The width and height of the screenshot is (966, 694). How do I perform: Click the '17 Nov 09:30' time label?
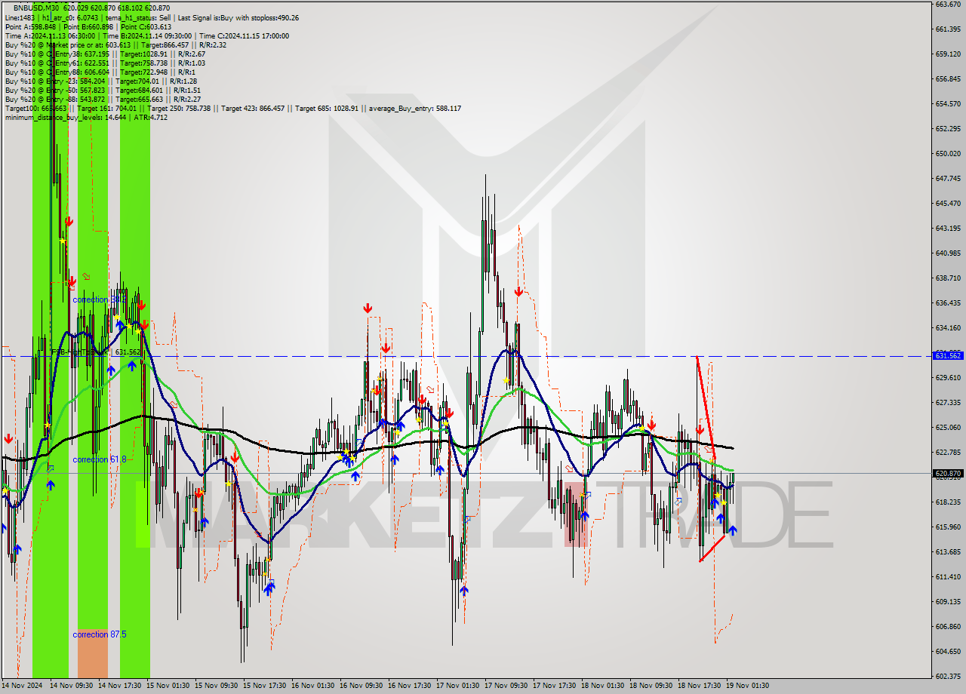point(506,686)
